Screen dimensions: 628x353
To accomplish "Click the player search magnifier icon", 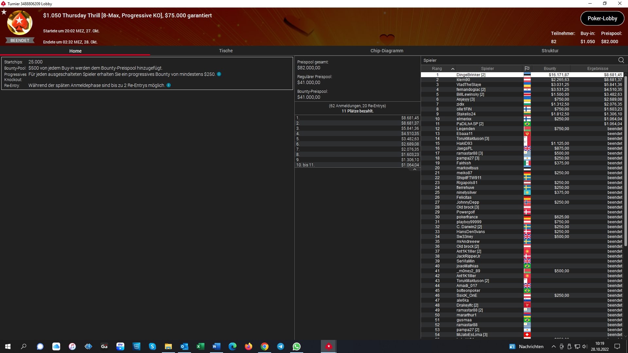I will tap(621, 60).
